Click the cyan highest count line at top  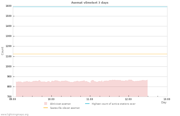90,7
